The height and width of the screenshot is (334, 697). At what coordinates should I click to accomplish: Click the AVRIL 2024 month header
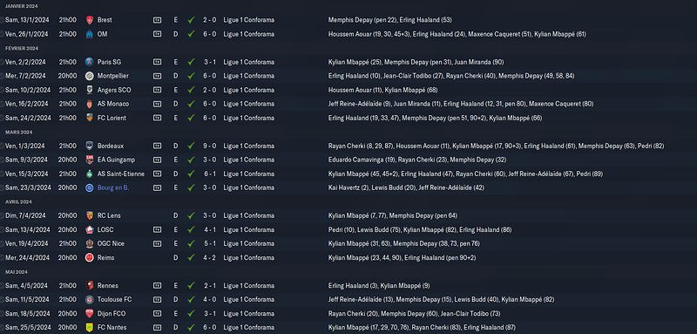point(18,202)
